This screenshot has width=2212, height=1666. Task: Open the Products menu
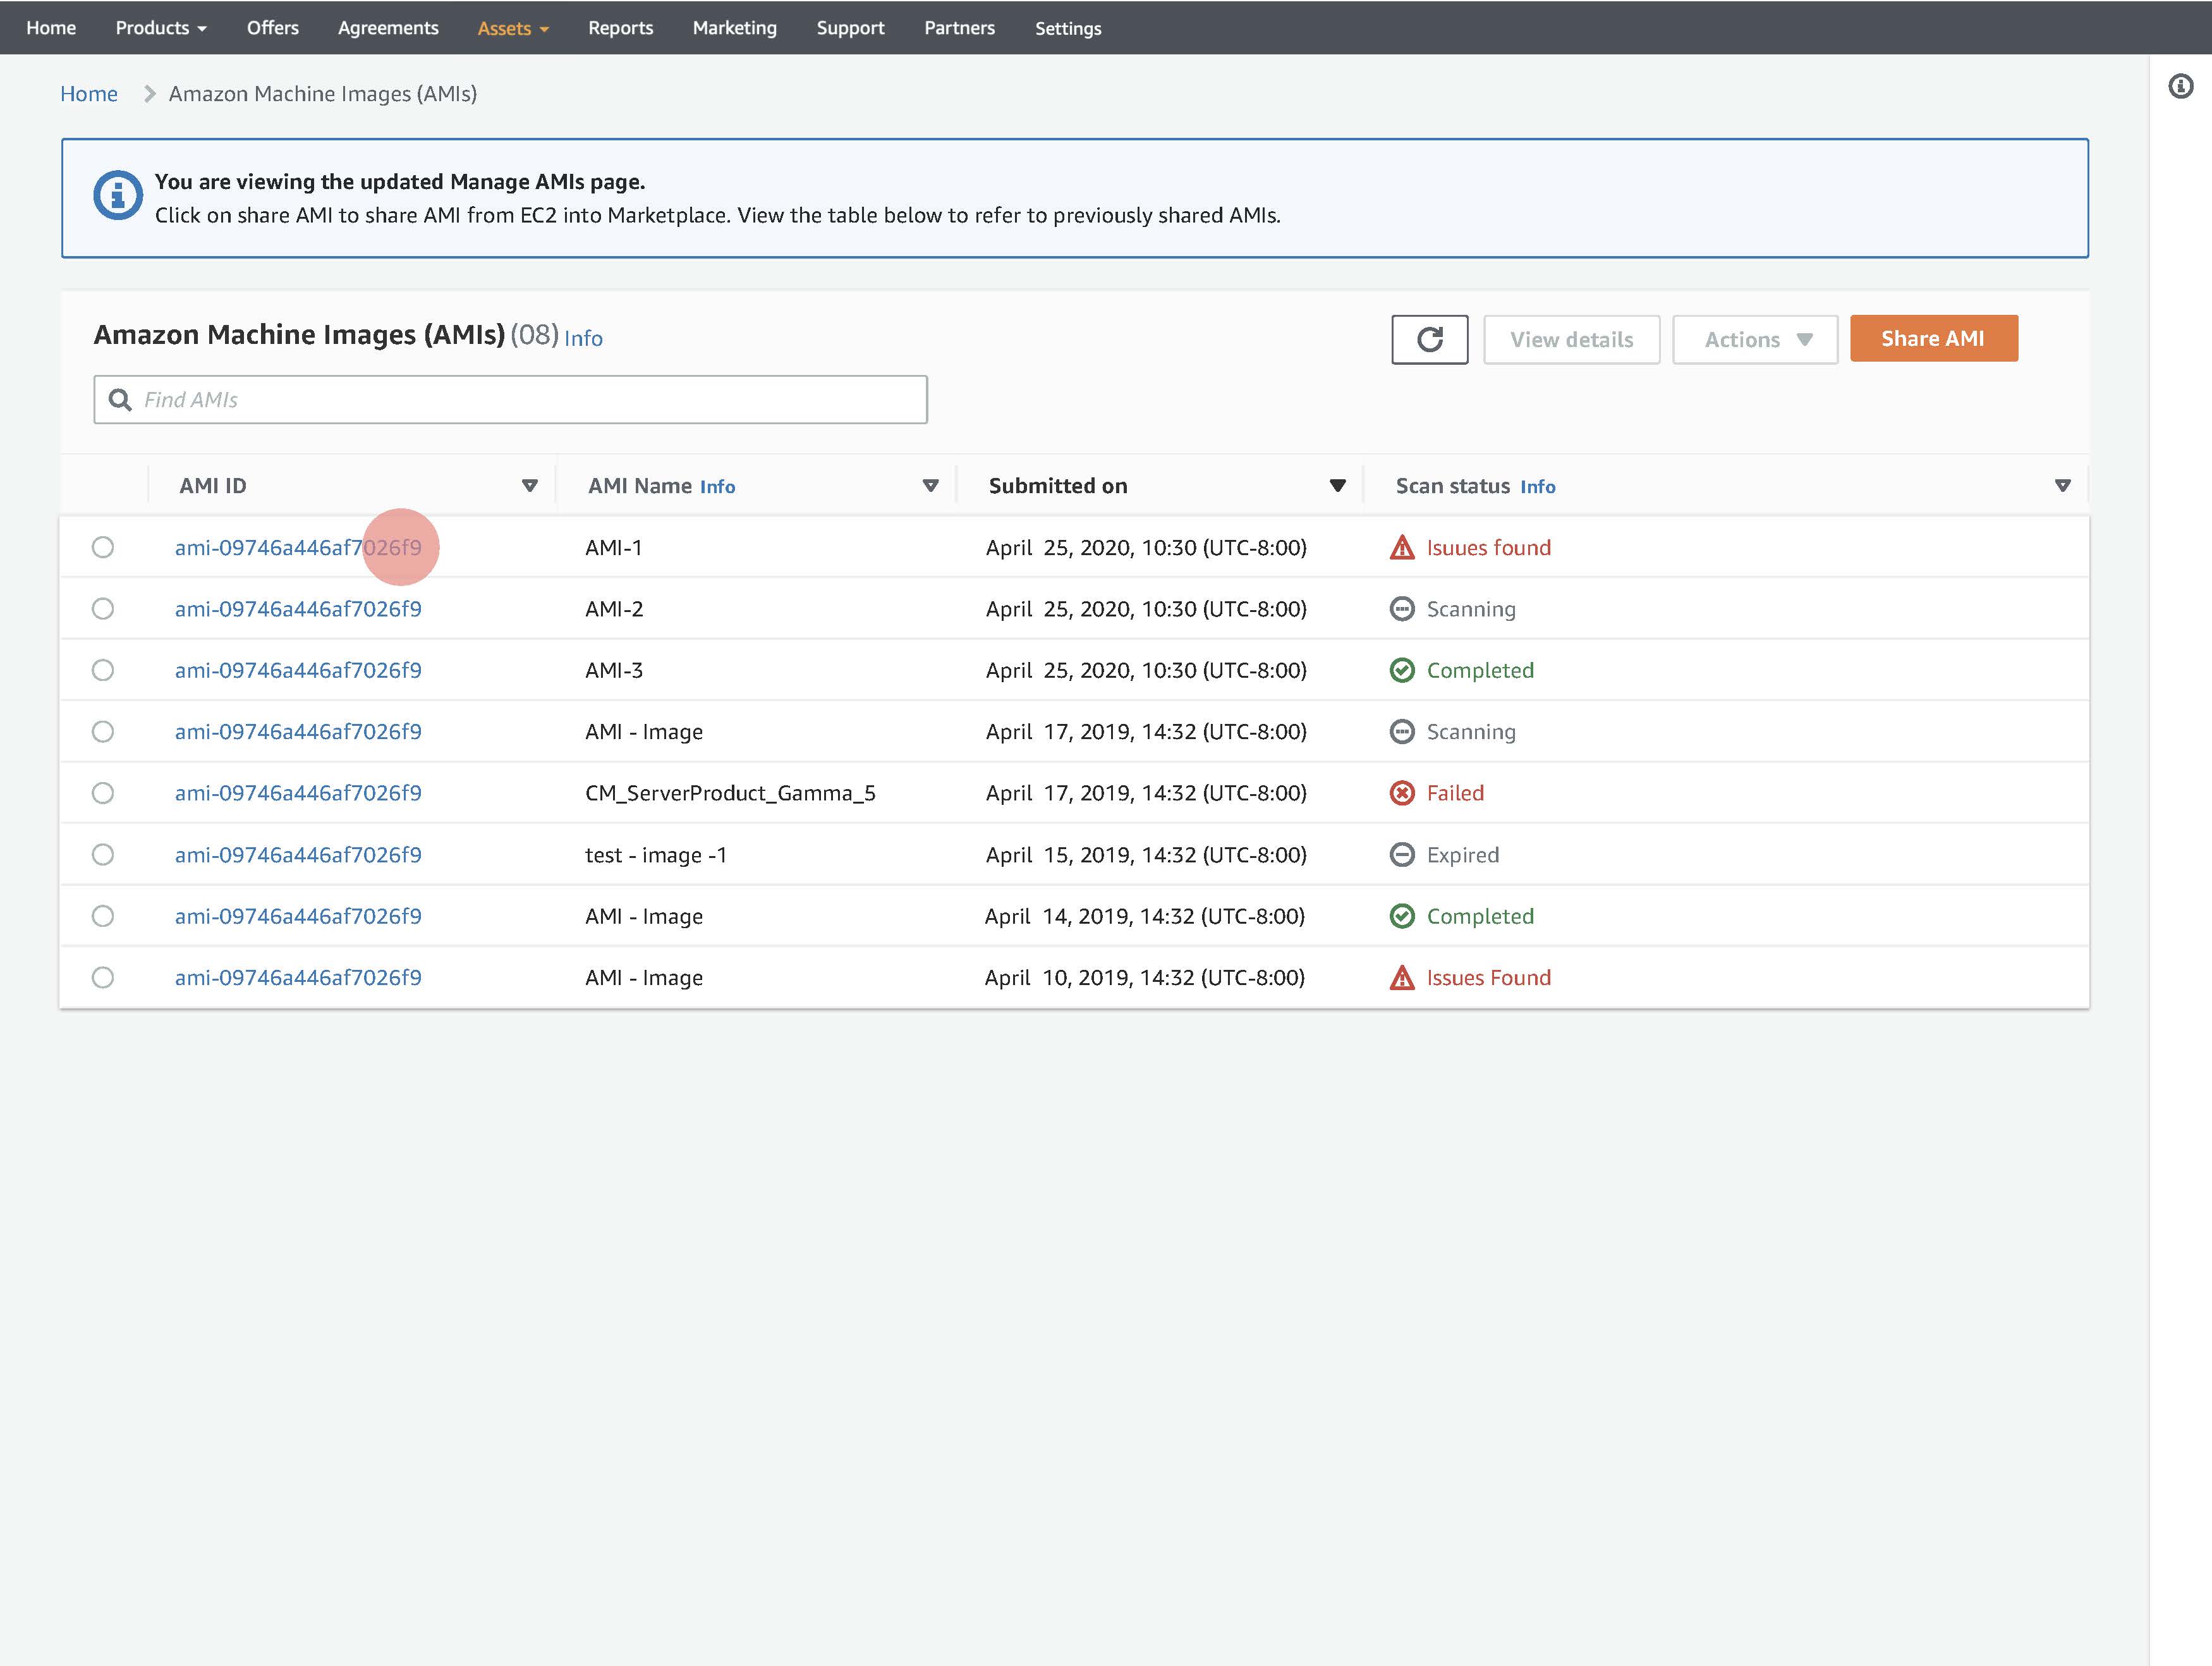point(161,28)
